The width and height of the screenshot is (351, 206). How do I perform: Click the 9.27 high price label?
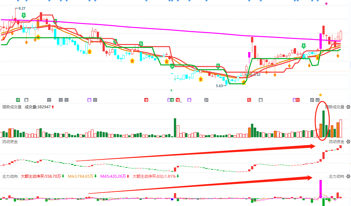(x=22, y=8)
